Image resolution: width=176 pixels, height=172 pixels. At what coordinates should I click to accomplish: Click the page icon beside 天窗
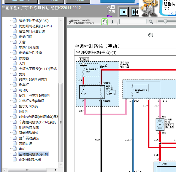point(15,42)
